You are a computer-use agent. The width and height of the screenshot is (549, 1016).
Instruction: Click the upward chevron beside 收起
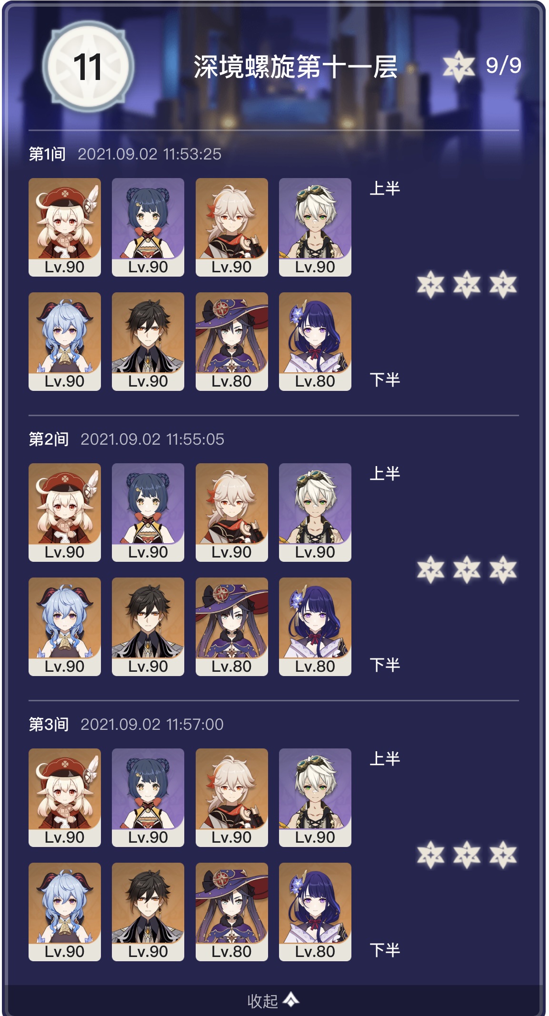[291, 999]
